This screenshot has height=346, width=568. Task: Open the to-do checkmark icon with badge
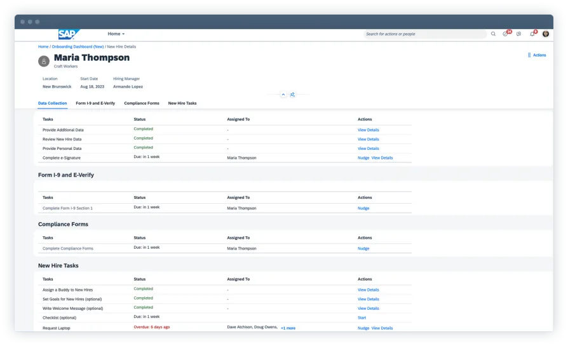point(506,34)
